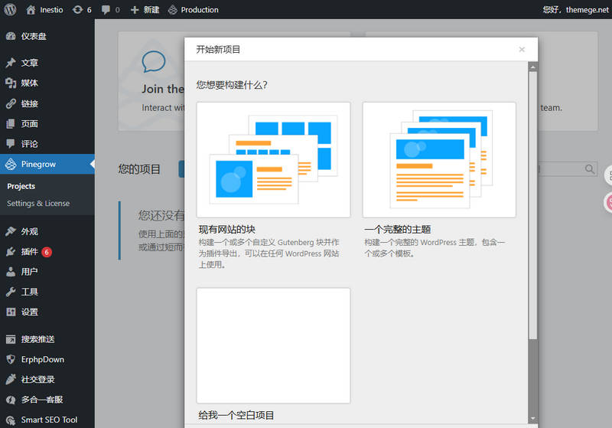Click the chat bubble Join icon
Viewport: 612px width, 428px height.
tap(154, 61)
